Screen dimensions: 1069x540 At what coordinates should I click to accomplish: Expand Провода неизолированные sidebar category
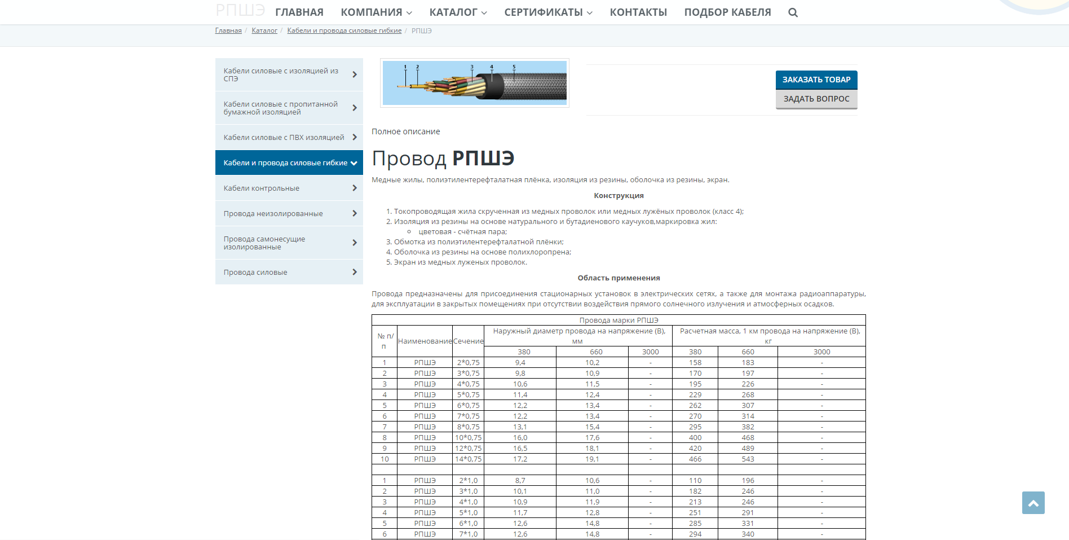(289, 213)
